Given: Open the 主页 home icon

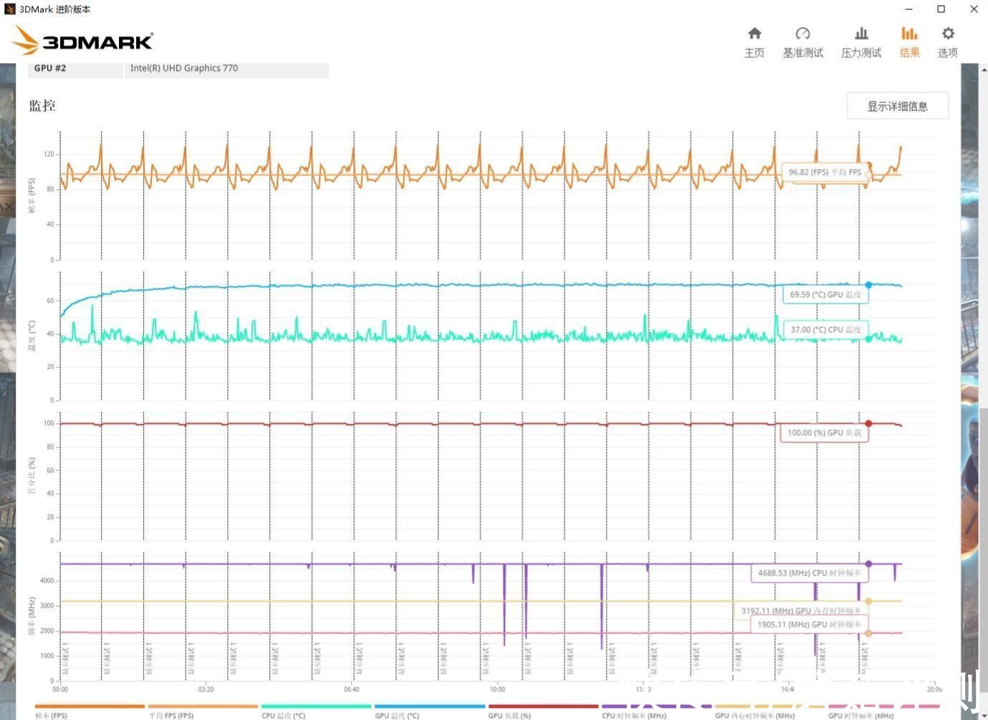Looking at the screenshot, I should pyautogui.click(x=754, y=34).
